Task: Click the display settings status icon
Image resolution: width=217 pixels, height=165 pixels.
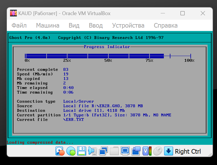Action: click(125, 151)
